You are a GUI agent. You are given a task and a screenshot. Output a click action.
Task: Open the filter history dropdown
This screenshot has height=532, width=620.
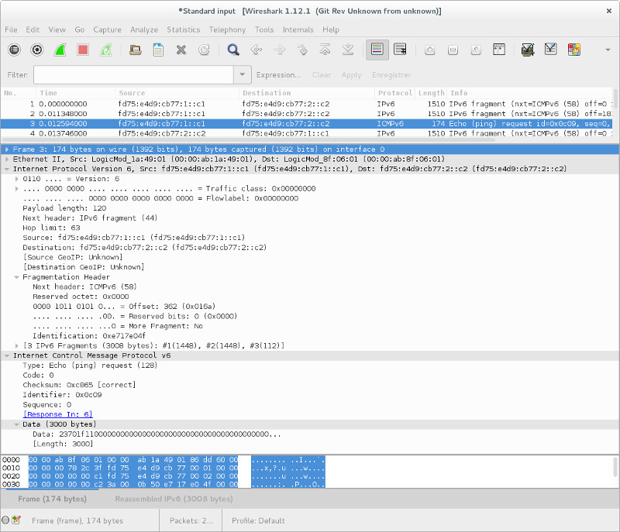click(243, 74)
